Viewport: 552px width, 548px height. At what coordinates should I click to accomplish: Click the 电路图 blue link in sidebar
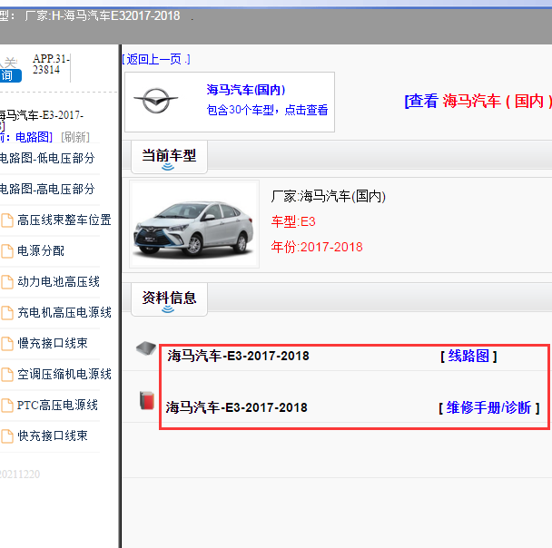[x=34, y=137]
